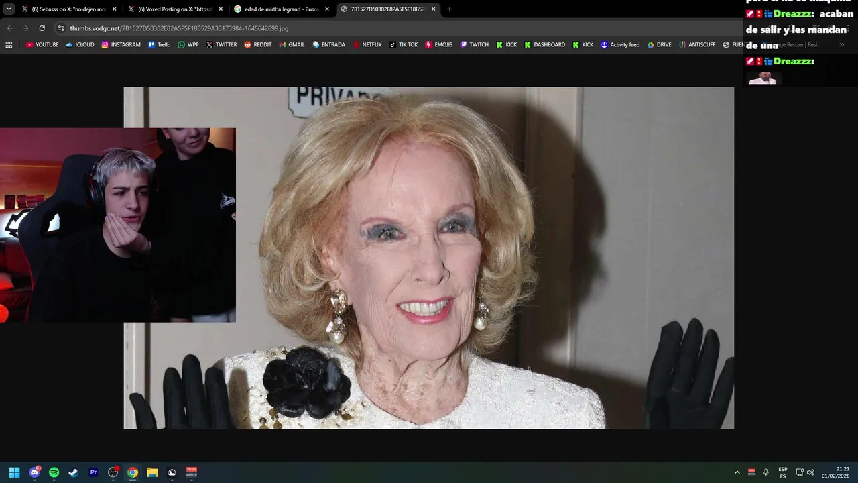
Task: Open the EMOJIS bookmark
Action: (x=439, y=45)
